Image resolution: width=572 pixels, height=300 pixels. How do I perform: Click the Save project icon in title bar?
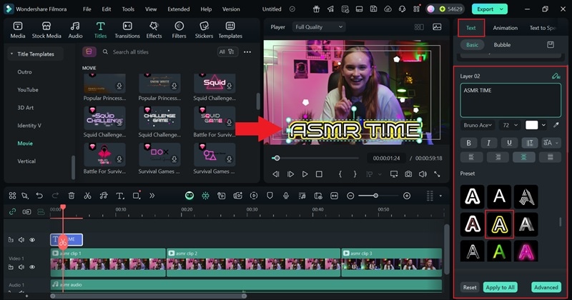(373, 9)
